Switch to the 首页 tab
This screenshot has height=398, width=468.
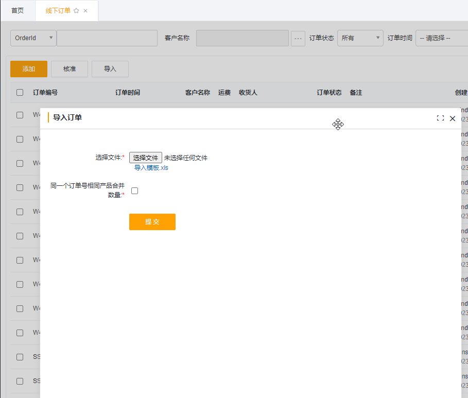tap(18, 10)
